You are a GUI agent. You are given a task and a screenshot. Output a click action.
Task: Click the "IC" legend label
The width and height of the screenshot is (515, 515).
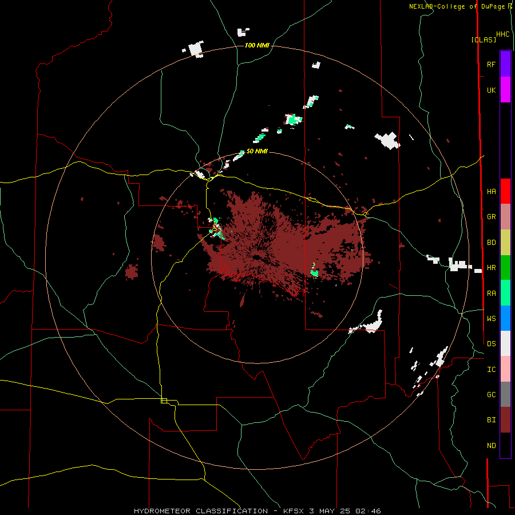click(x=491, y=370)
